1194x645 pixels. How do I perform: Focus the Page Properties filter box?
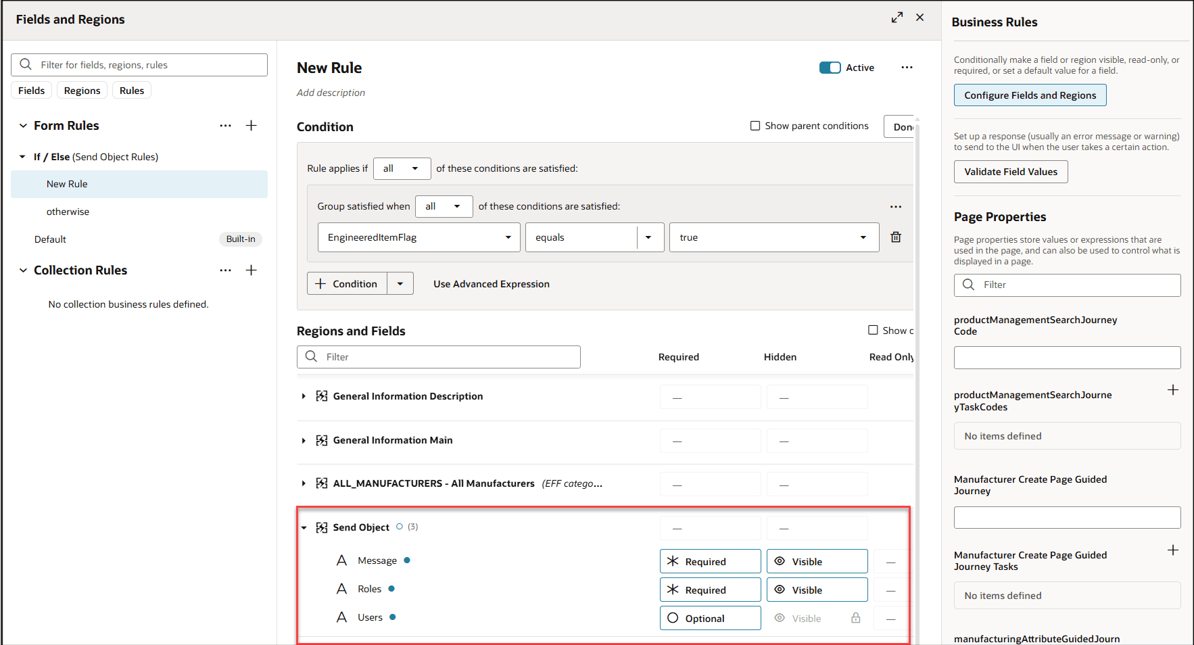coord(1068,285)
